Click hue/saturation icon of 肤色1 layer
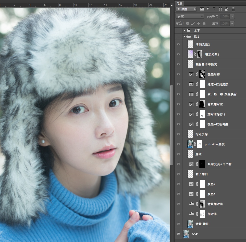246x242 pixels. coord(191,194)
